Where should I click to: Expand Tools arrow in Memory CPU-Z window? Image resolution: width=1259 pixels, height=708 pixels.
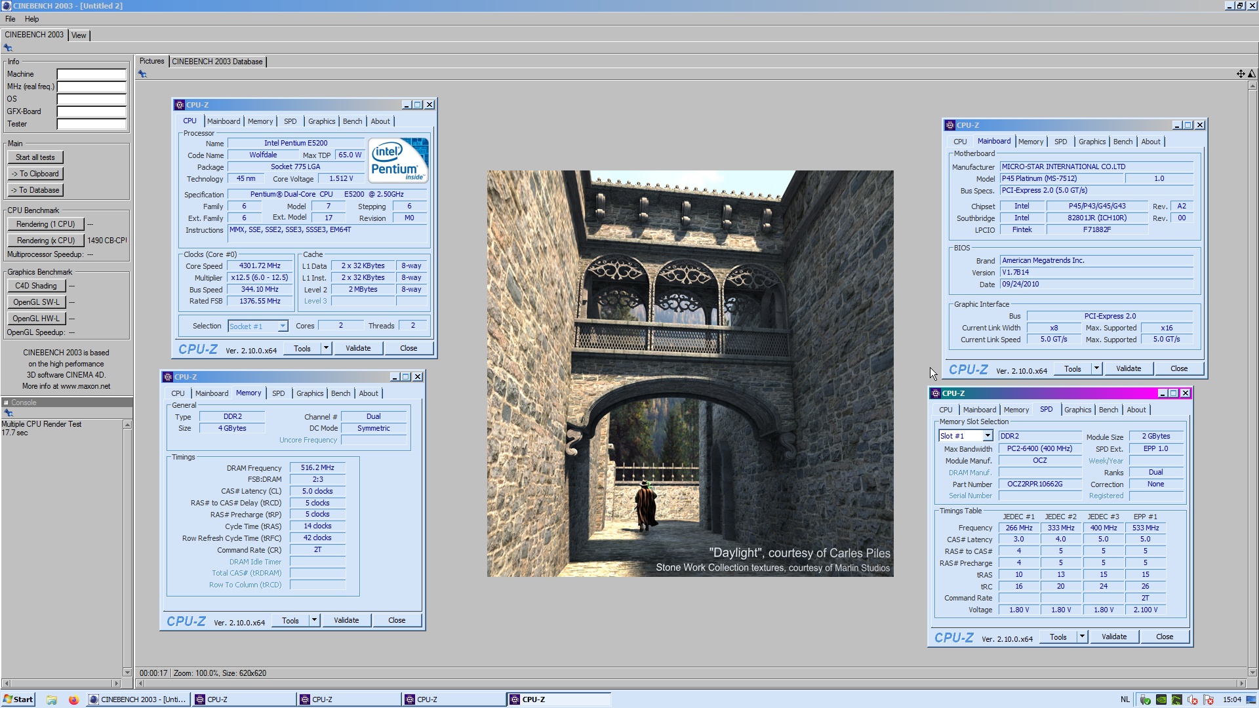click(314, 620)
